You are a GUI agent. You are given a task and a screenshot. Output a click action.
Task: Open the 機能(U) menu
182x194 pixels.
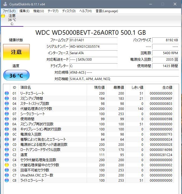click(x=39, y=11)
